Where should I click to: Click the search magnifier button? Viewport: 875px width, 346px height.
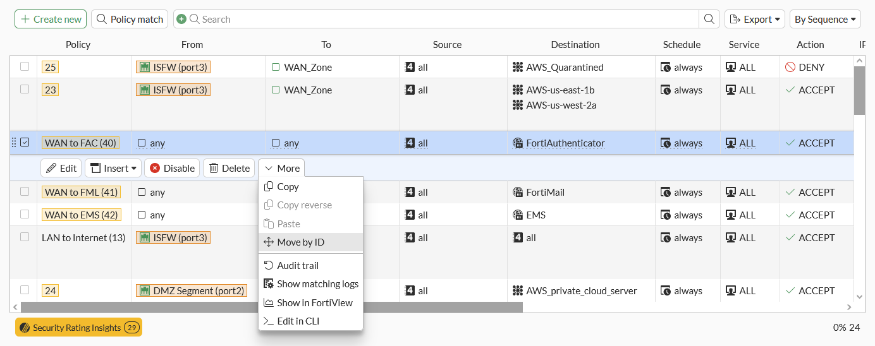pyautogui.click(x=709, y=19)
